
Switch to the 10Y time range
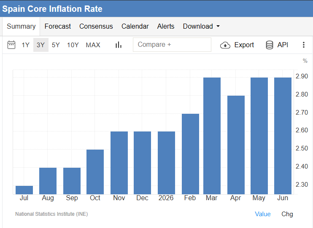pos(73,45)
